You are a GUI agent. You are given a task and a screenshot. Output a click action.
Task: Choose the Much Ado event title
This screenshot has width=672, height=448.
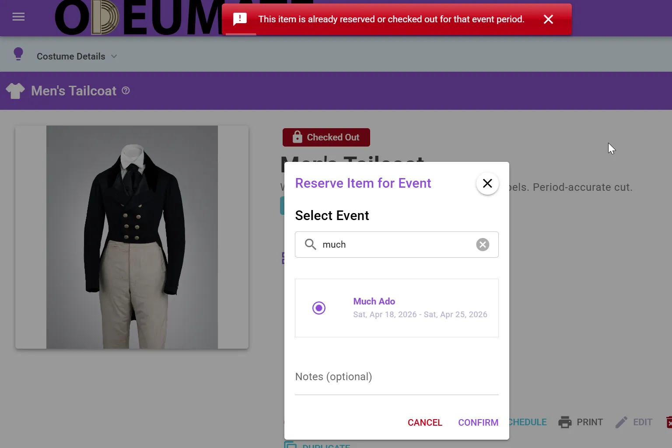coord(374,301)
